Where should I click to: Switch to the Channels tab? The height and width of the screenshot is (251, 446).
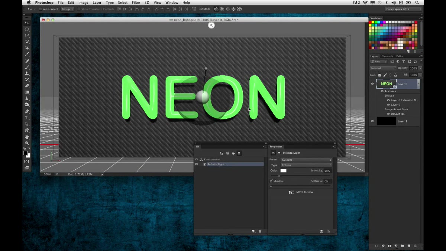click(387, 56)
